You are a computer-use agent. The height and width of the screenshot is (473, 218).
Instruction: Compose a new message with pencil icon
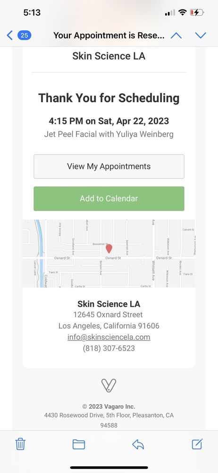198,444
